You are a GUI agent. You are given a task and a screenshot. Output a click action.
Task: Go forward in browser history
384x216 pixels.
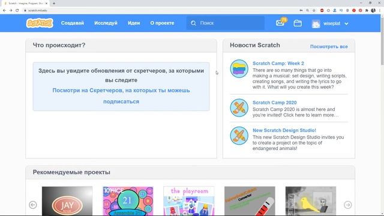pos(11,11)
